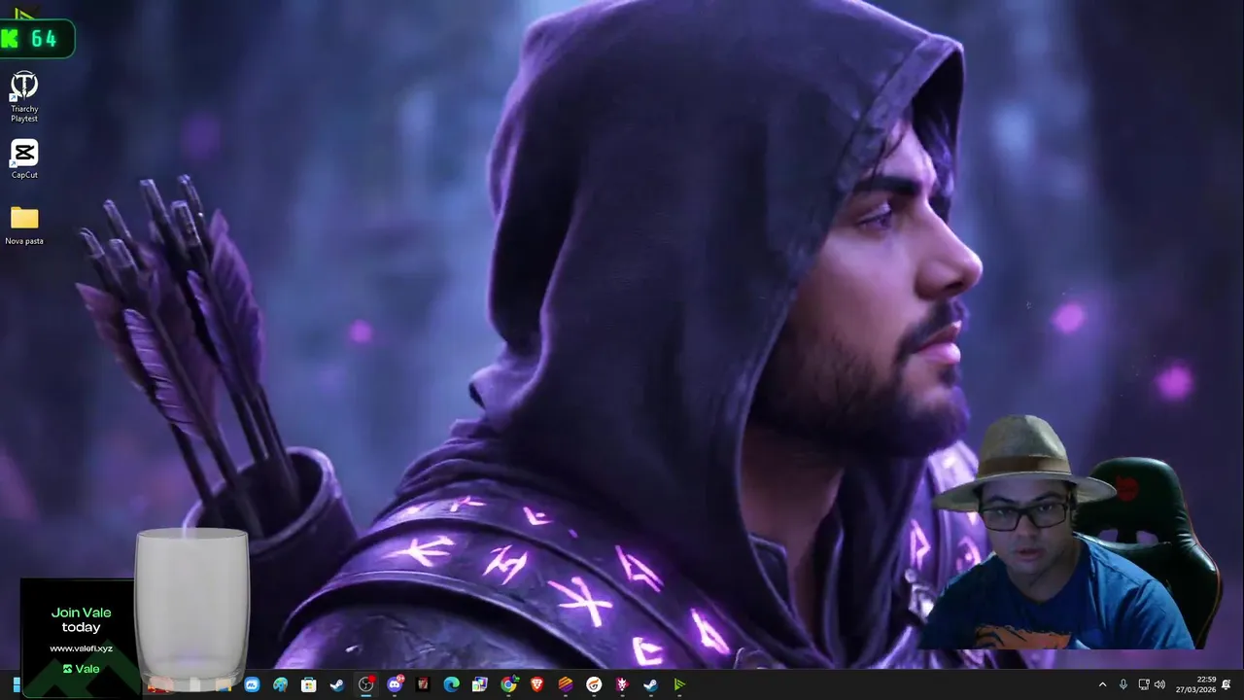Viewport: 1244px width, 700px height.
Task: Open the orange striped app on the taskbar
Action: (566, 684)
